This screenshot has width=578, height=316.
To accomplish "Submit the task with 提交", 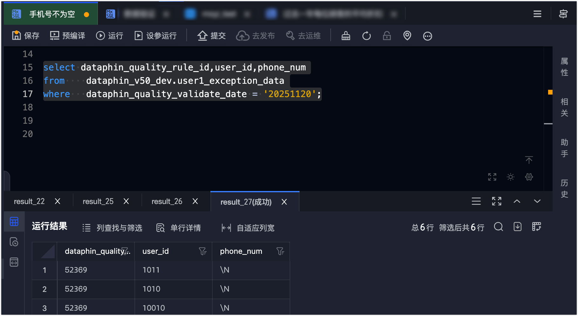I will 211,36.
